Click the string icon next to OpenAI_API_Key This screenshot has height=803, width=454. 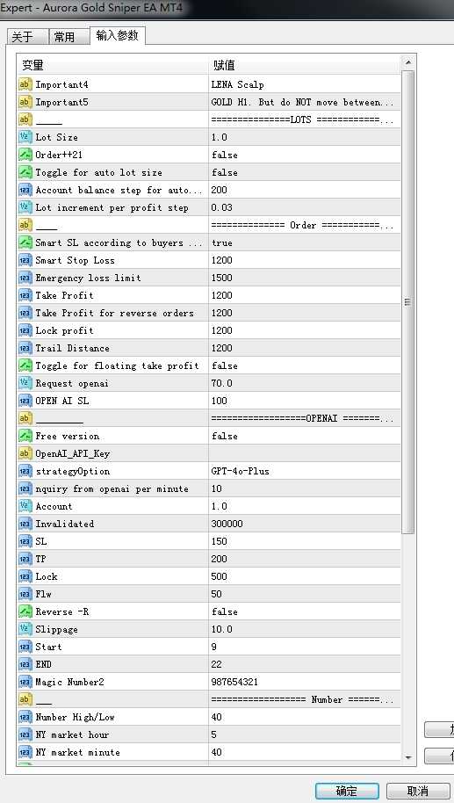pyautogui.click(x=25, y=453)
